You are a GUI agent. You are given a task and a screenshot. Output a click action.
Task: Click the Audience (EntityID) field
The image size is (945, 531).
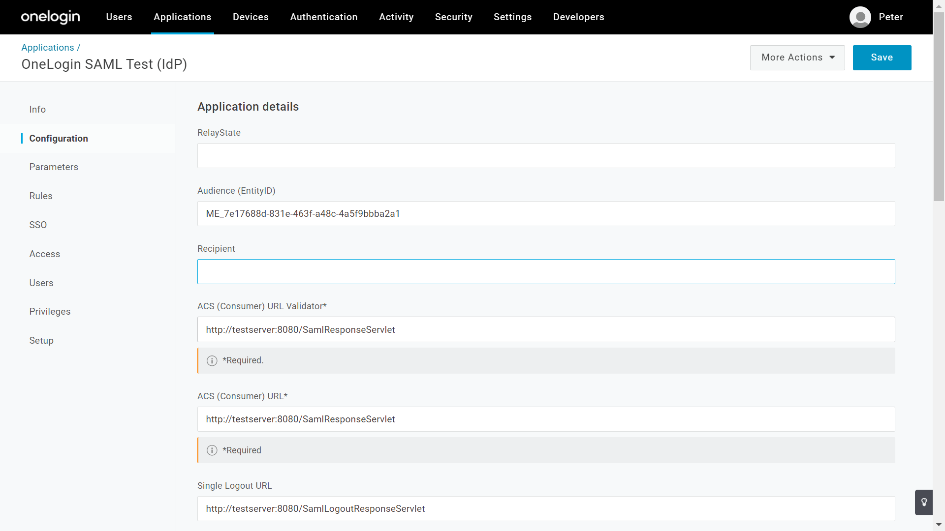pos(546,214)
